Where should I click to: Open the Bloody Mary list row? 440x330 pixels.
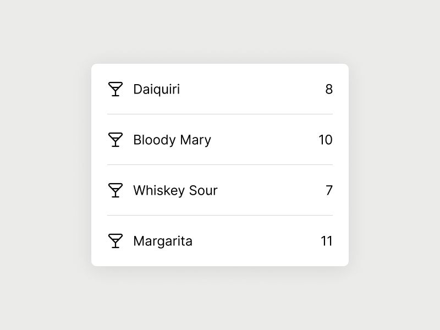(258, 140)
